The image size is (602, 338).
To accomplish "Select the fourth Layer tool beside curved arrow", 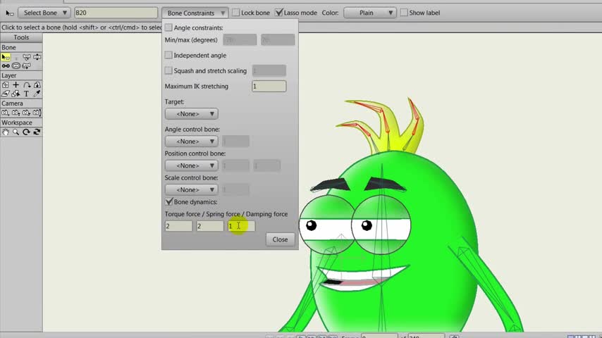I will pyautogui.click(x=37, y=84).
